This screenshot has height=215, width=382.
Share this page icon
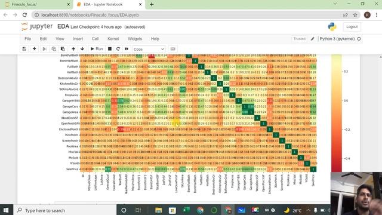tap(346, 15)
